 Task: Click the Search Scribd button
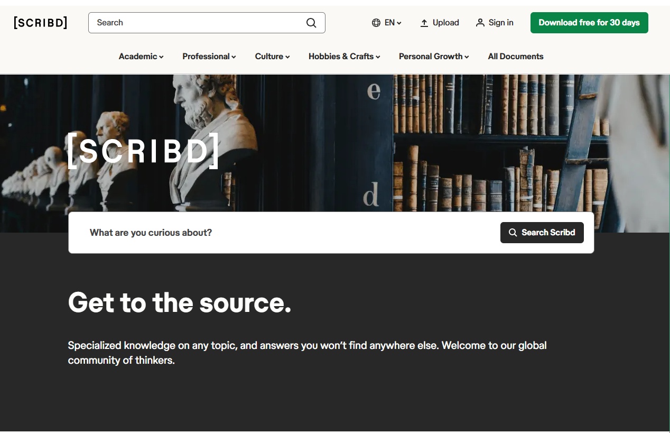(x=542, y=233)
